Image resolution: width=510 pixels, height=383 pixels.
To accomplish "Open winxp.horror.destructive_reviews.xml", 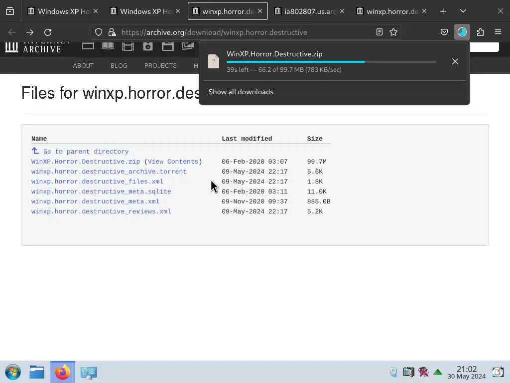I will (x=101, y=211).
